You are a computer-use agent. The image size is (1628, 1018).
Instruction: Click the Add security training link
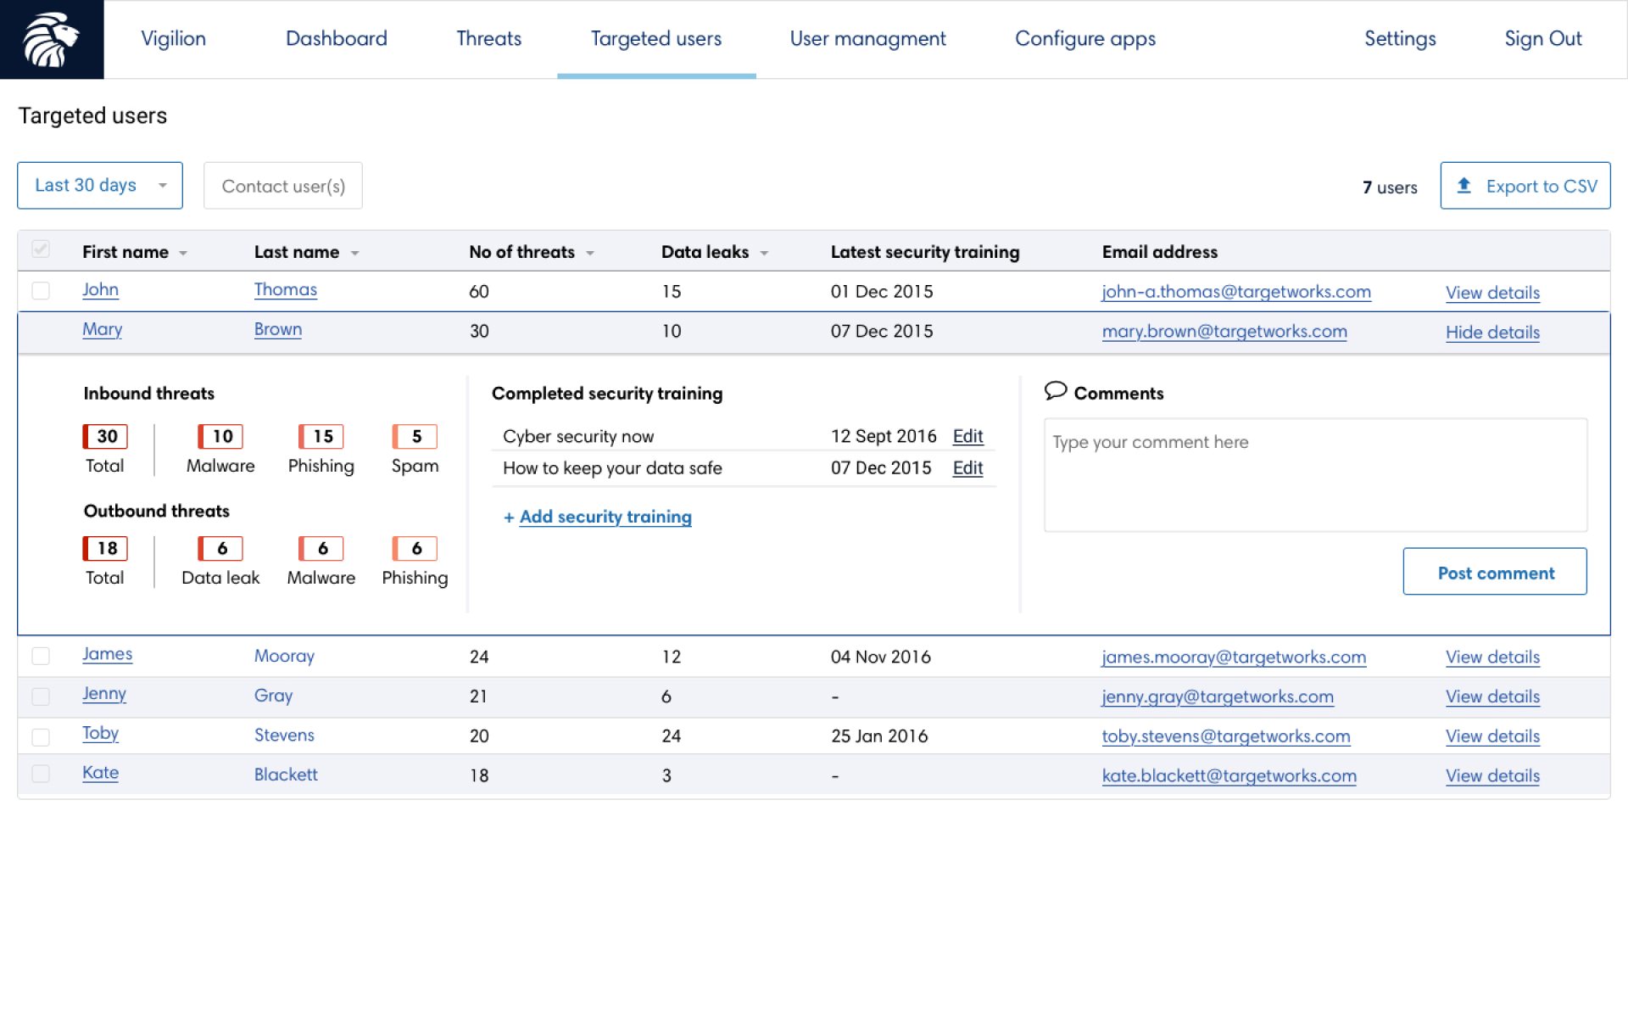pyautogui.click(x=605, y=517)
